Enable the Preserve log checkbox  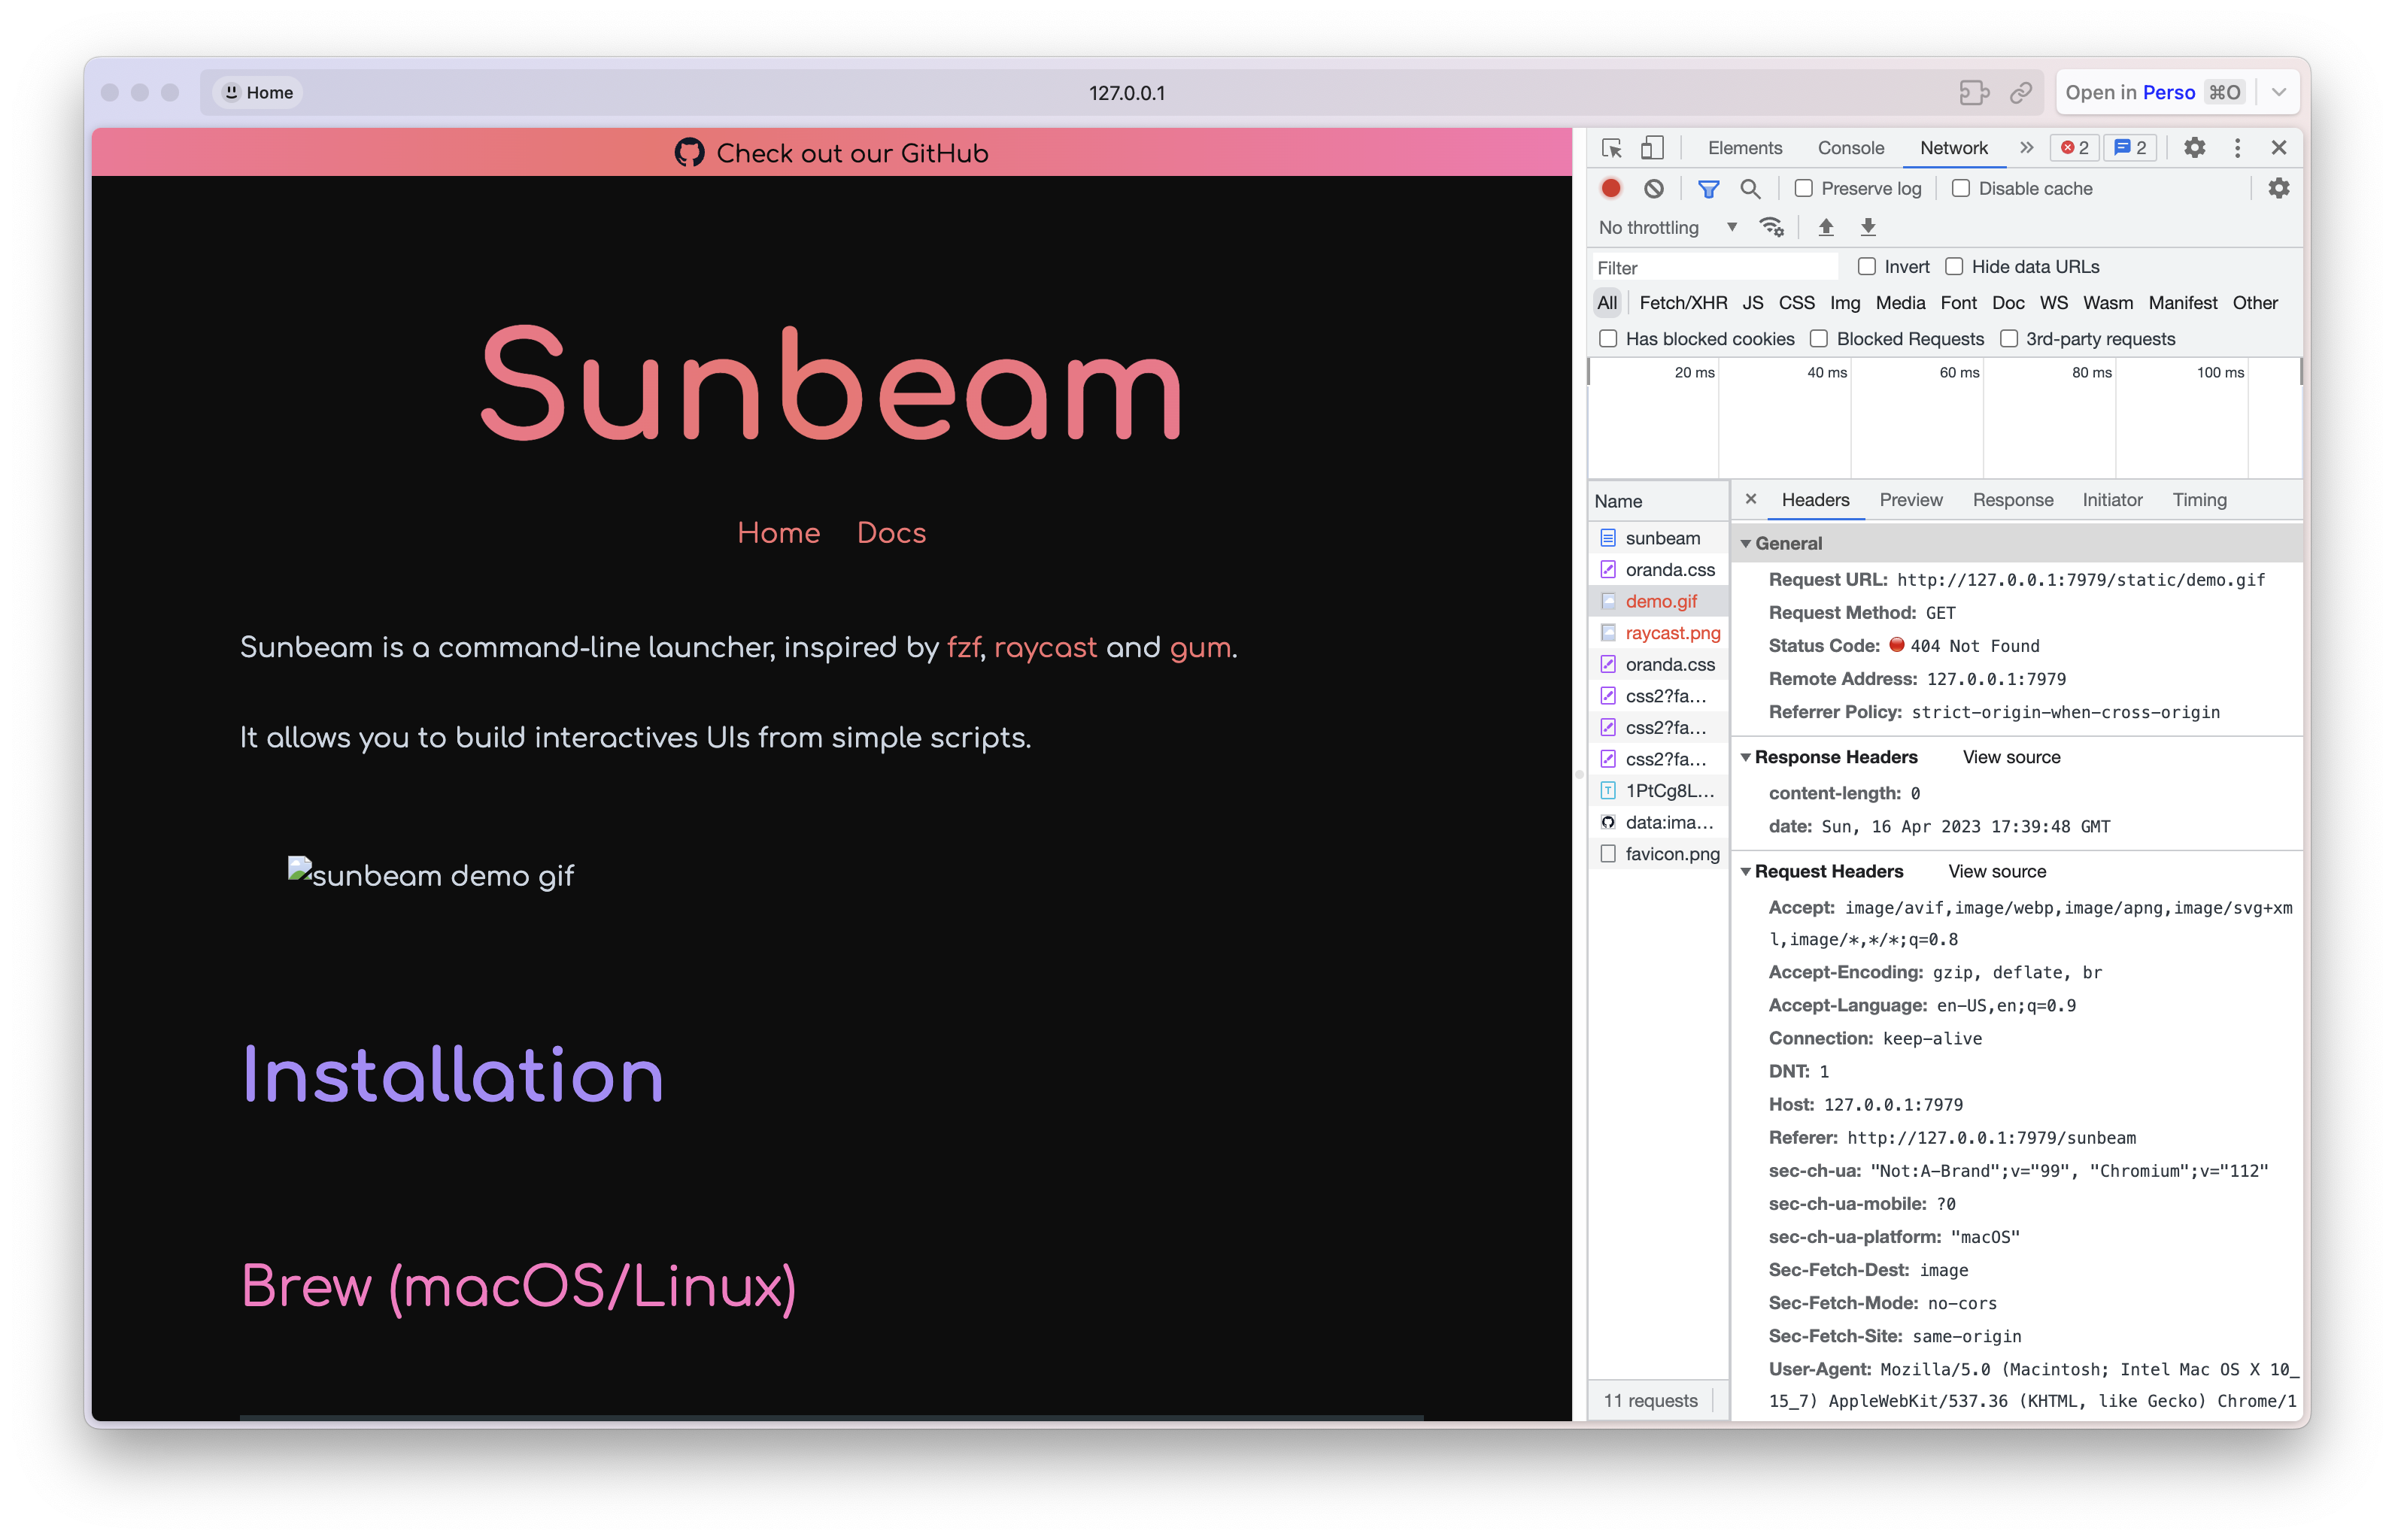[x=1804, y=188]
